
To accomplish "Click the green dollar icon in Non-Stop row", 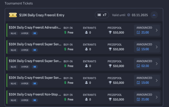I will tap(65, 100).
